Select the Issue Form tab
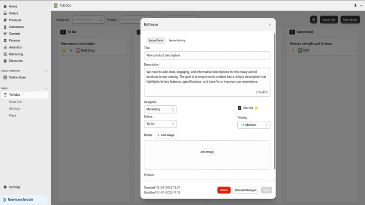This screenshot has height=205, width=365. coord(156,41)
